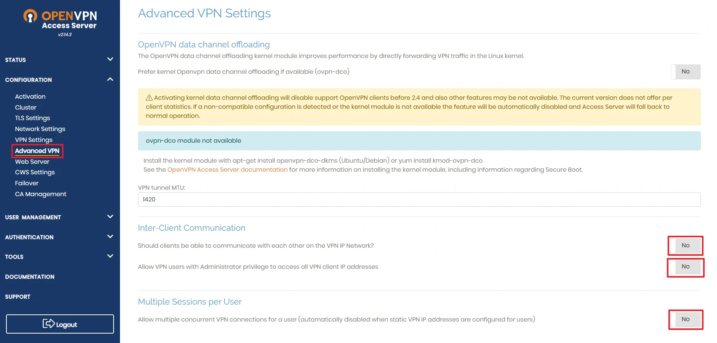The height and width of the screenshot is (343, 717).
Task: Expand the Status section chevron
Action: (x=110, y=59)
